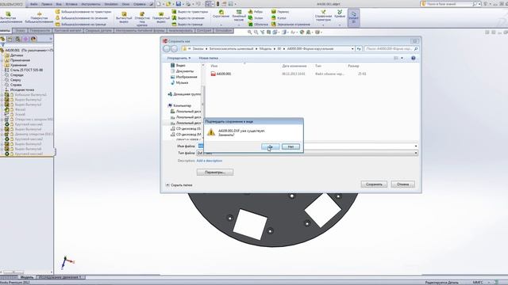Screen dimensions: 508x285
Task: Select the A4100.001 file in list
Action: click(221, 74)
